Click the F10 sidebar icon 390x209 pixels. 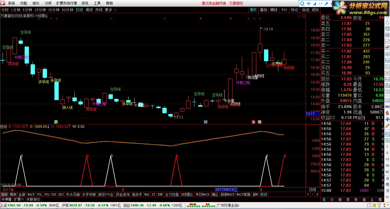[387, 60]
